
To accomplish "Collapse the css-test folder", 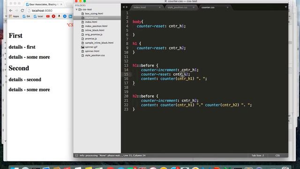I will tap(76, 9).
